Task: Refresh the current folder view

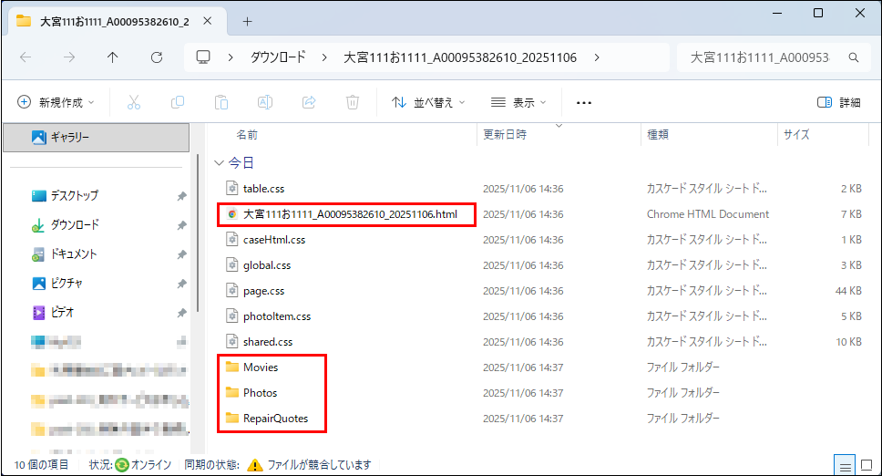Action: coord(157,57)
